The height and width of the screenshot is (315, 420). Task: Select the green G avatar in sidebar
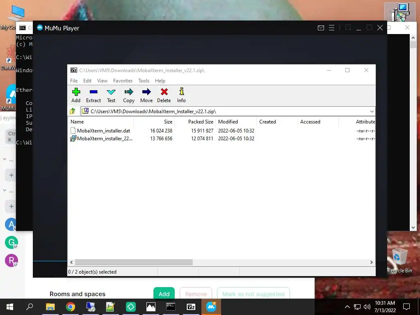11,242
